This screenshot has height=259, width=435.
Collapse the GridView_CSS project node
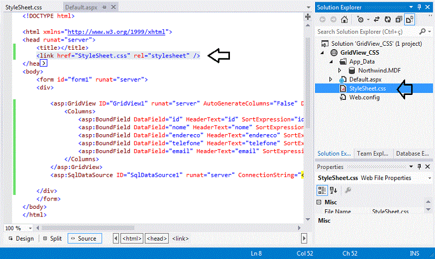322,52
